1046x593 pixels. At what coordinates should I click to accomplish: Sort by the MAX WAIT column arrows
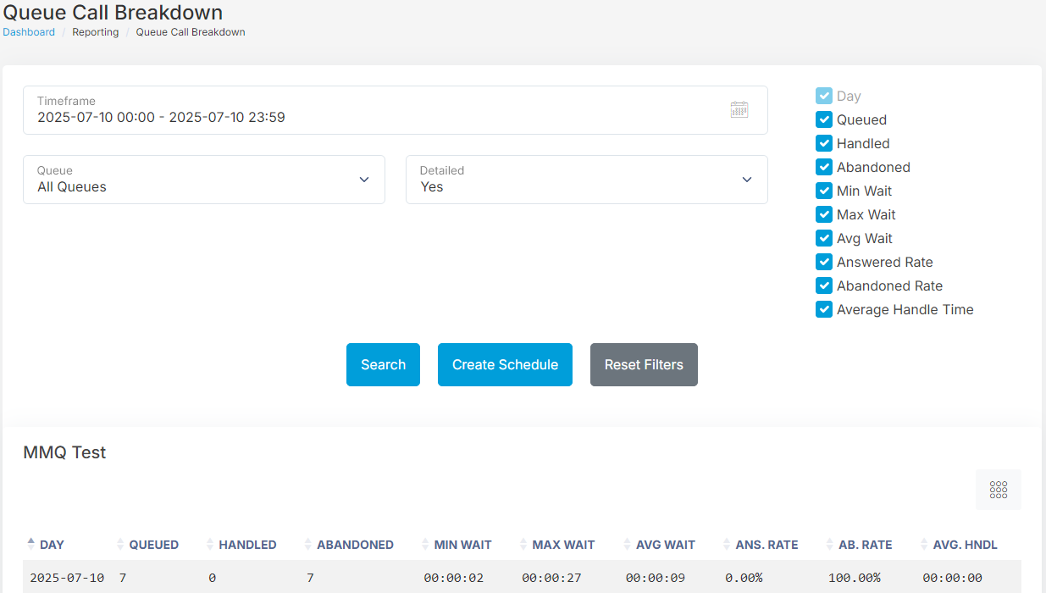coord(523,545)
